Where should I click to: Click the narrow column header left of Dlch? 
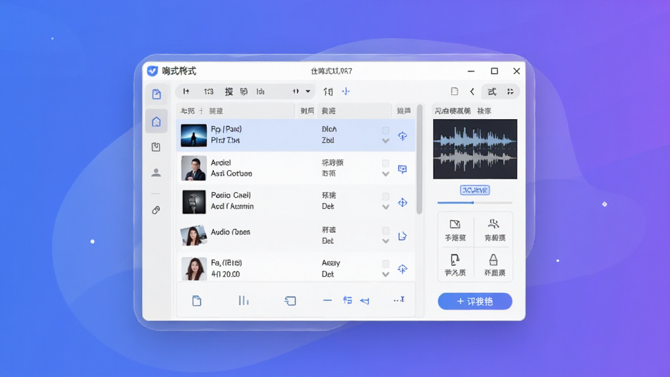click(307, 111)
